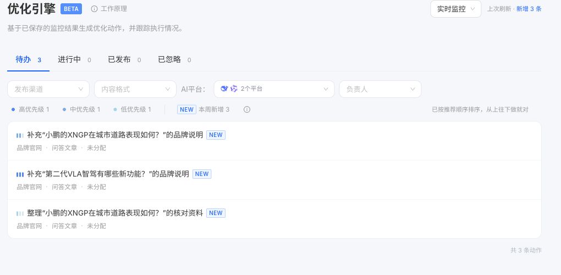Switch to the 待办 tab
The image size is (561, 275).
tap(28, 60)
